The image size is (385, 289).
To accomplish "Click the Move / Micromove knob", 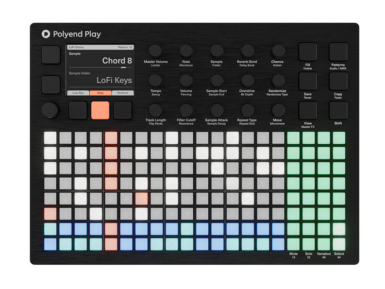I will coord(277,110).
